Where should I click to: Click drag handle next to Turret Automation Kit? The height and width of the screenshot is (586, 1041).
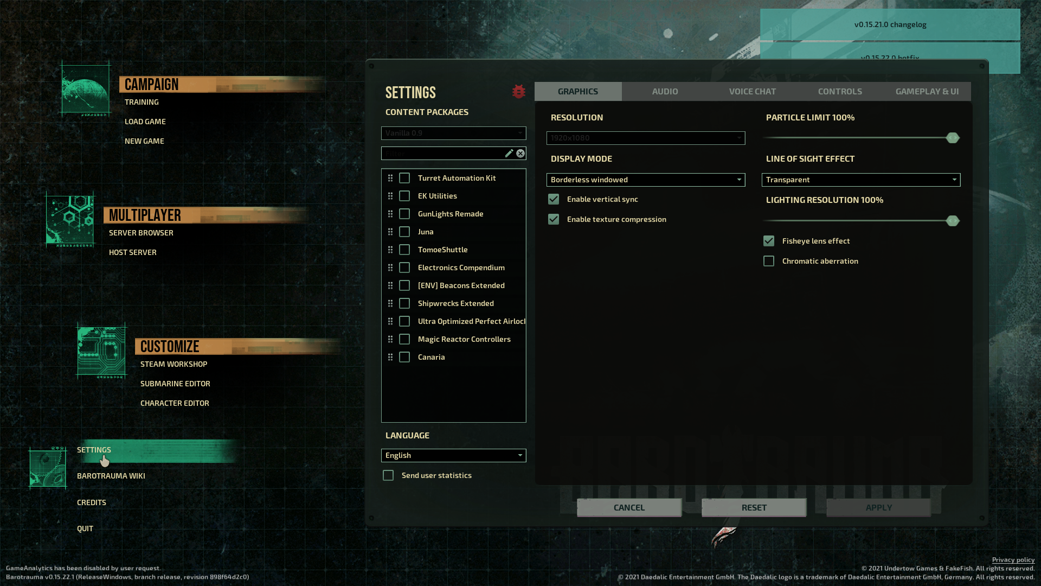pyautogui.click(x=390, y=178)
